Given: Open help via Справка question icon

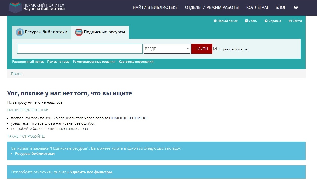Looking at the screenshot, I should point(266,21).
